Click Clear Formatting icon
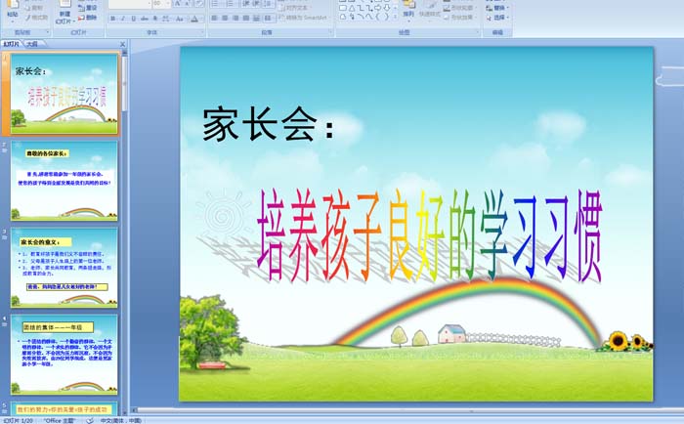This screenshot has width=684, height=424. click(198, 4)
